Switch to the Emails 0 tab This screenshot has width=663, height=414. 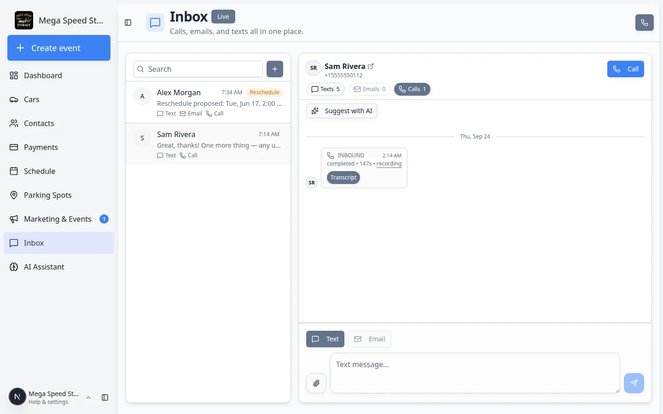pos(369,89)
